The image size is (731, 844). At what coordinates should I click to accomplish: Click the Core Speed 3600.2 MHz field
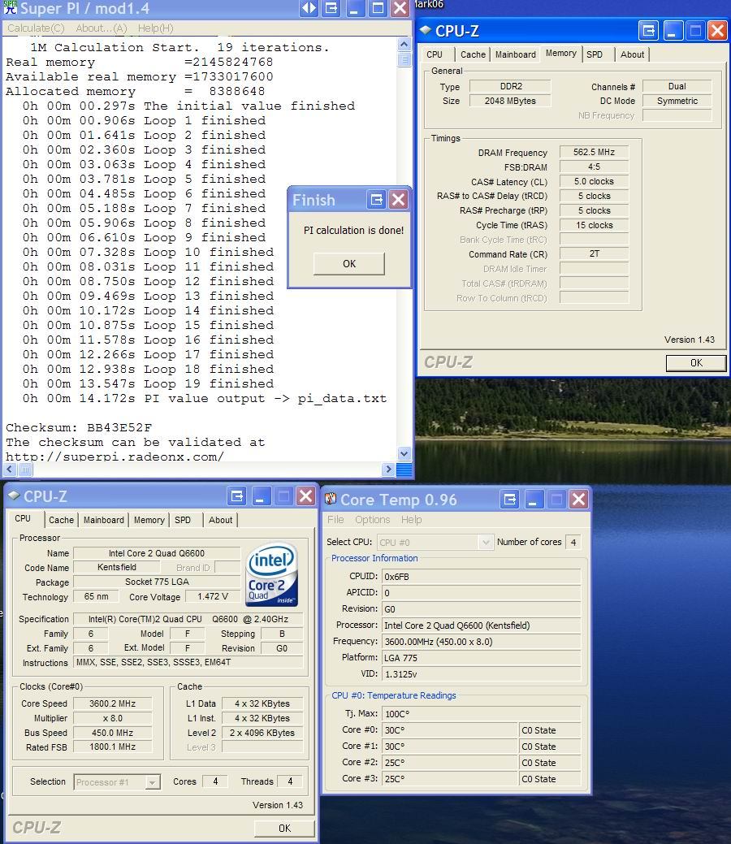tap(113, 703)
